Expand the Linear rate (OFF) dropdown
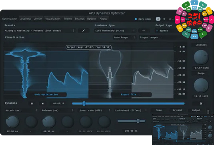The width and height of the screenshot is (214, 145). click(x=94, y=110)
